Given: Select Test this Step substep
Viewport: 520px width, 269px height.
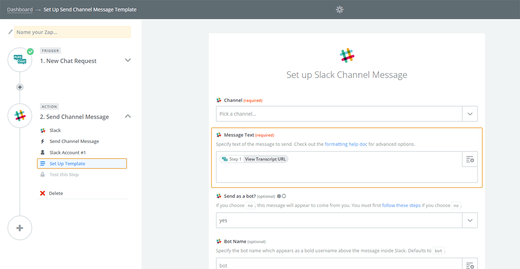Looking at the screenshot, I should pos(64,175).
